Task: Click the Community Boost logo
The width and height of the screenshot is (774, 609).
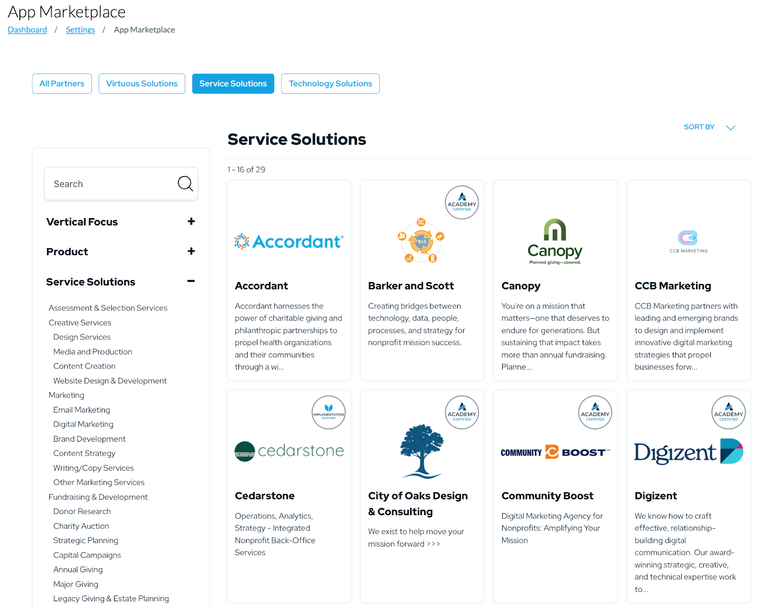Action: pos(555,452)
